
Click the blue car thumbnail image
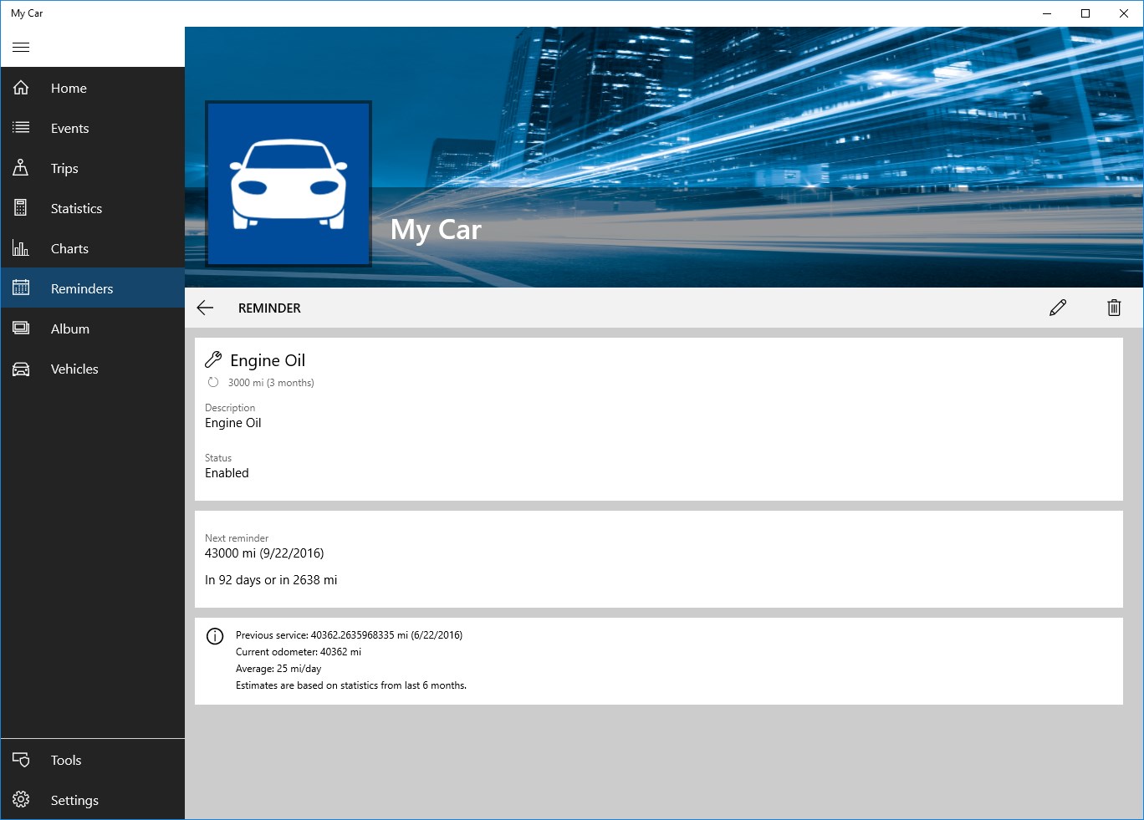pos(288,184)
